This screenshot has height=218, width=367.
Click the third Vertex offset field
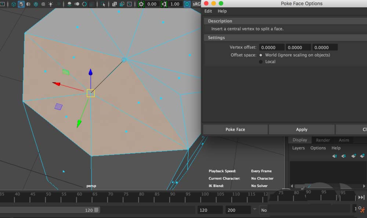(325, 47)
